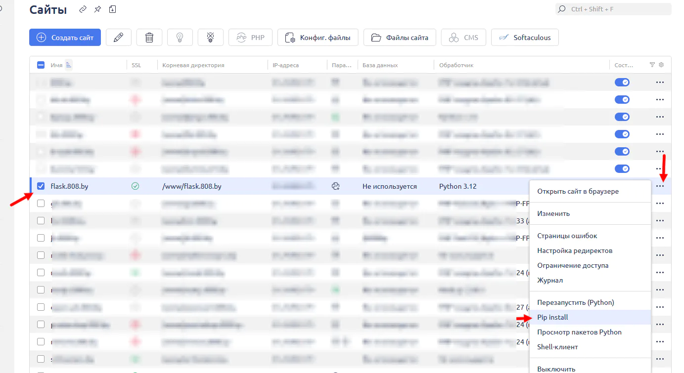Viewport: 684px width, 373px height.
Task: Toggle the first row's status switch off
Action: click(x=622, y=83)
